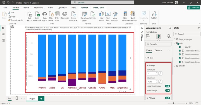Image resolution: width=201 pixels, height=105 pixels.
Task: Uncheck first Sales Production field checkbox
Action: (180, 51)
